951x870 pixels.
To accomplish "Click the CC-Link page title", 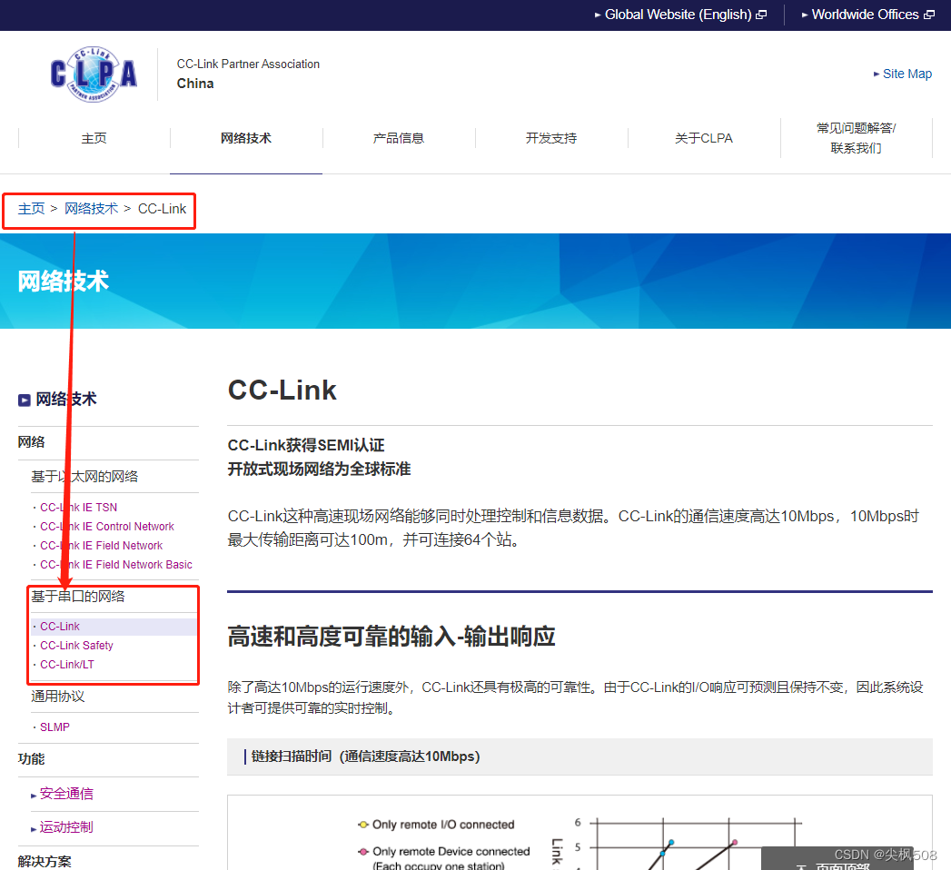I will point(282,390).
